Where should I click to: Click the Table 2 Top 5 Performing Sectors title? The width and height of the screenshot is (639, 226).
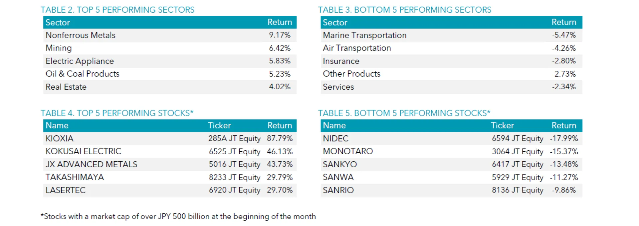pos(117,10)
